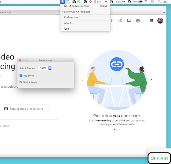
Task: Click the Google account profile picture
Action: (x=160, y=20)
